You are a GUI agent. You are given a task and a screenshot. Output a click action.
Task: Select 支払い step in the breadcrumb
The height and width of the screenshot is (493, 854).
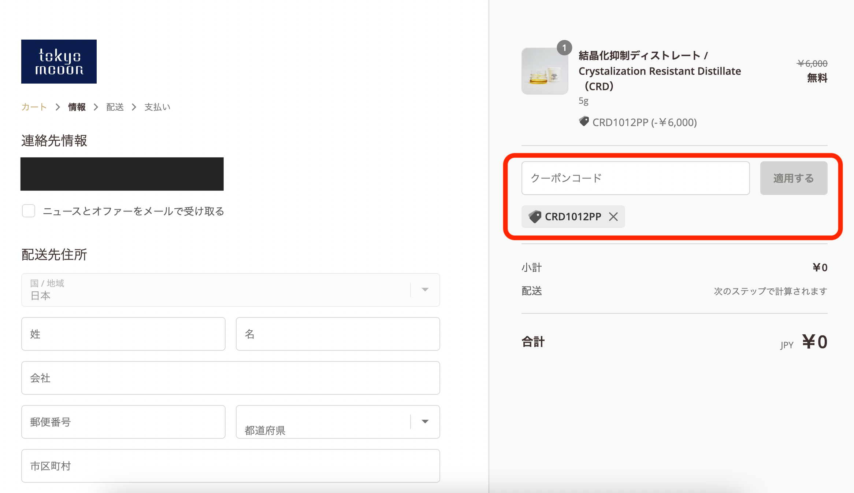tap(157, 107)
